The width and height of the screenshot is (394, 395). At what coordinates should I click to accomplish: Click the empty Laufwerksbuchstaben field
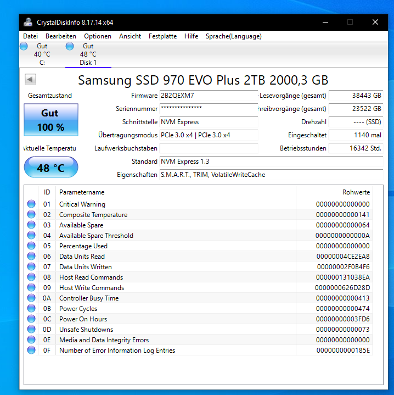coord(209,148)
